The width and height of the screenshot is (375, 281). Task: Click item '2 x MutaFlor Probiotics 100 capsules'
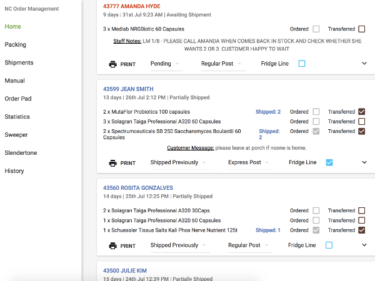coord(146,112)
